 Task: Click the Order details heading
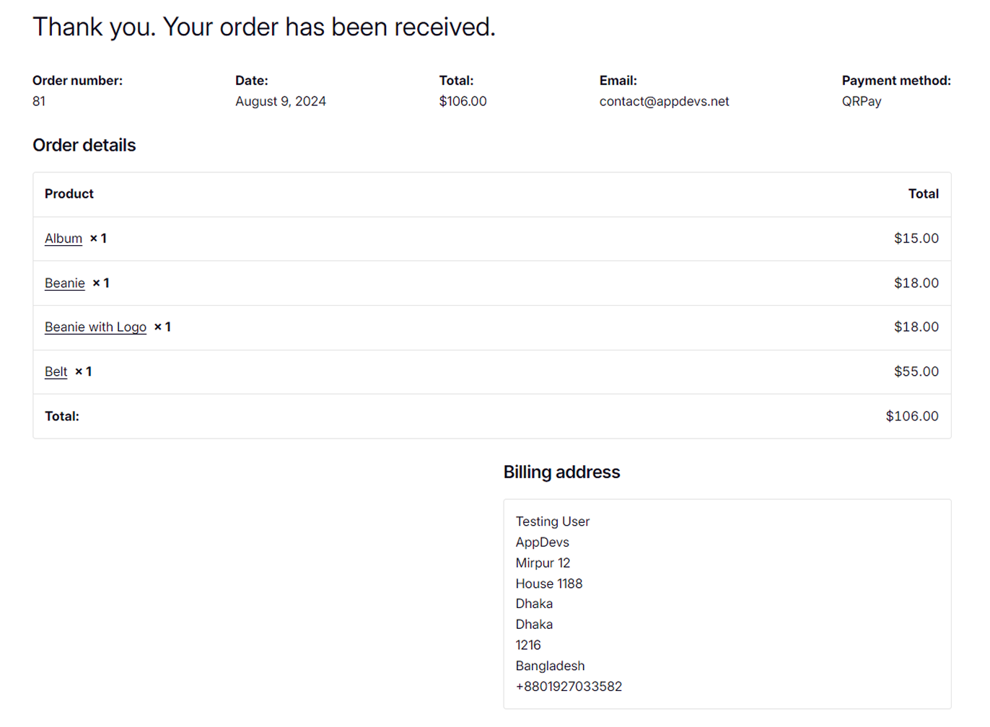(84, 146)
